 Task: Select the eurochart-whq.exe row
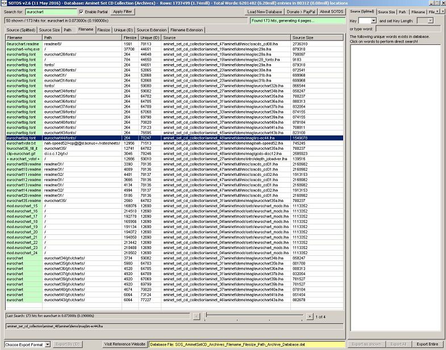[23, 49]
